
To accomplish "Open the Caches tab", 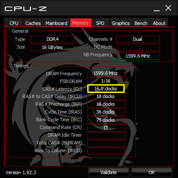I will coord(33,23).
